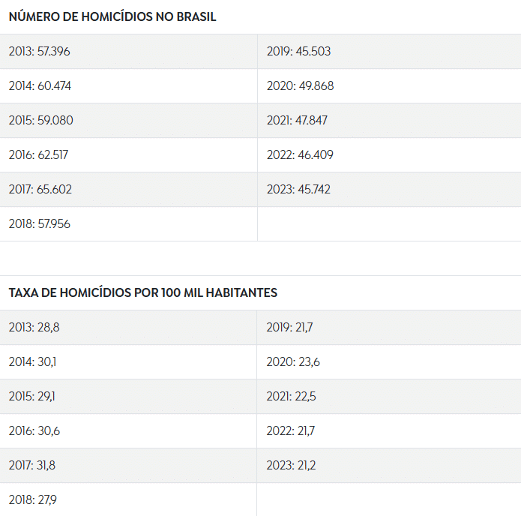This screenshot has width=521, height=516.
Task: Select the rate cell 2016: 30,6
Action: click(128, 431)
